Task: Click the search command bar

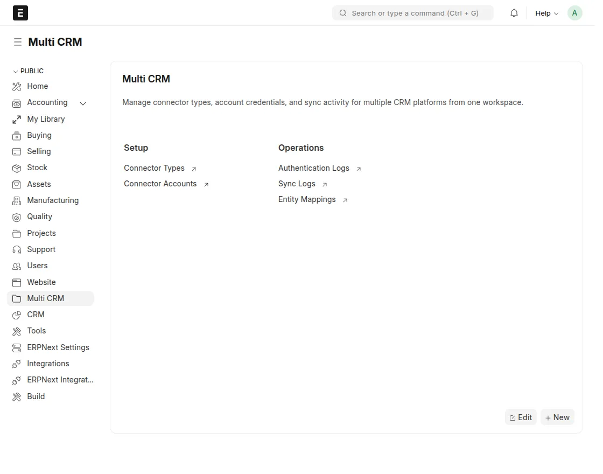Action: tap(412, 12)
